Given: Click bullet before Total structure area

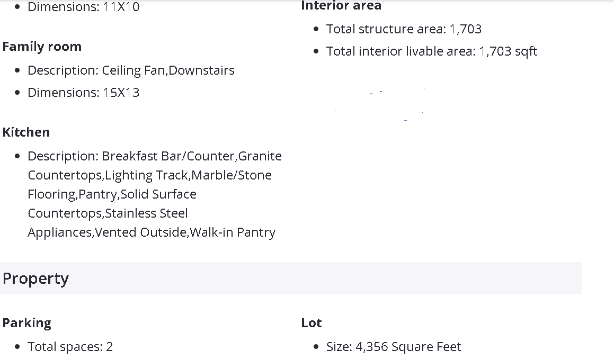Looking at the screenshot, I should click(x=316, y=29).
